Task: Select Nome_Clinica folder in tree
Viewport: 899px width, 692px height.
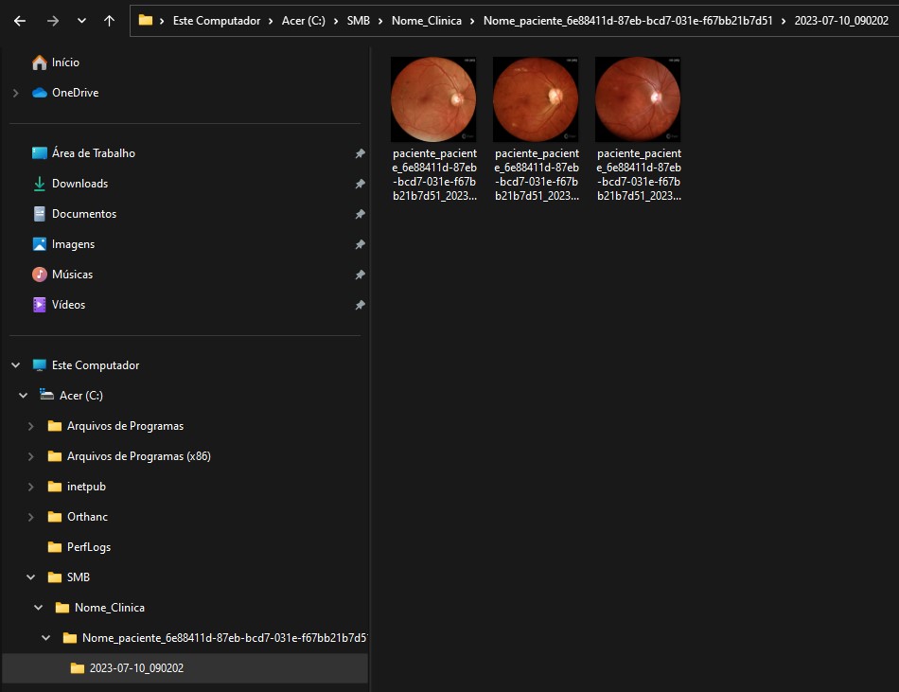Action: pyautogui.click(x=99, y=608)
